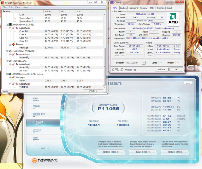Image resolution: width=202 pixels, height=169 pixels.
Task: Click the AMD Radeon HD 6700 card icon
Action: [10, 74]
